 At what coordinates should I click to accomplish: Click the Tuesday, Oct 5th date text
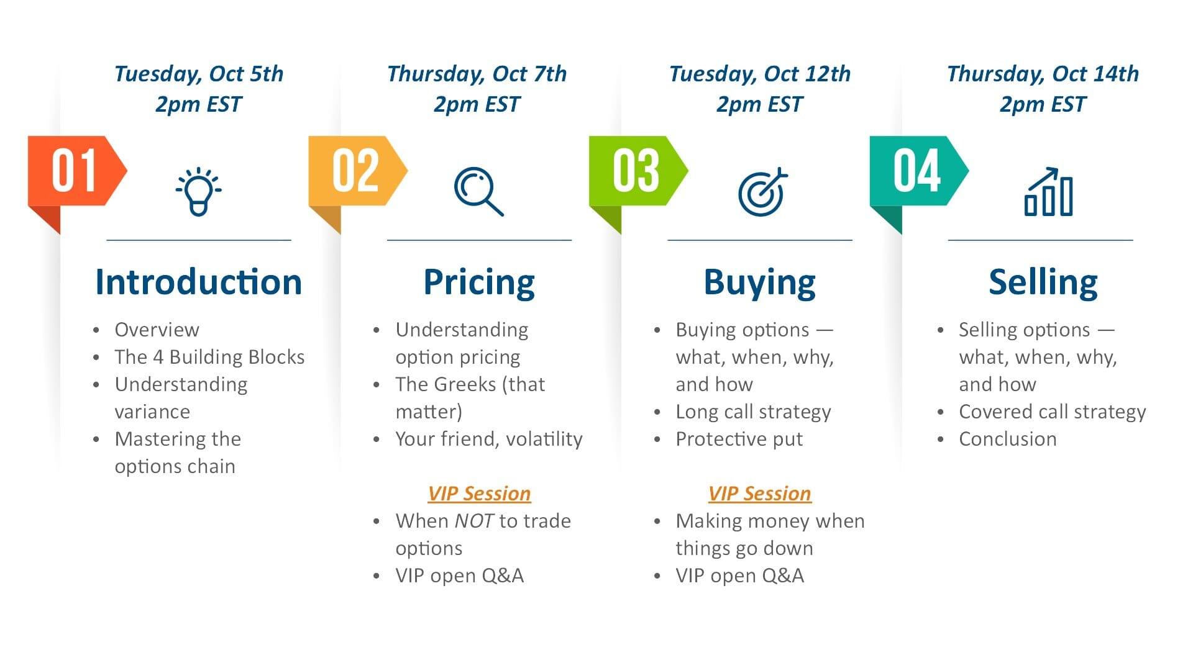[x=199, y=74]
